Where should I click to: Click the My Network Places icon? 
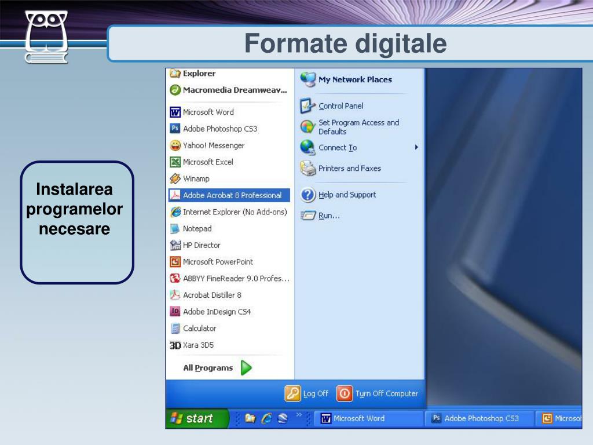(x=308, y=79)
